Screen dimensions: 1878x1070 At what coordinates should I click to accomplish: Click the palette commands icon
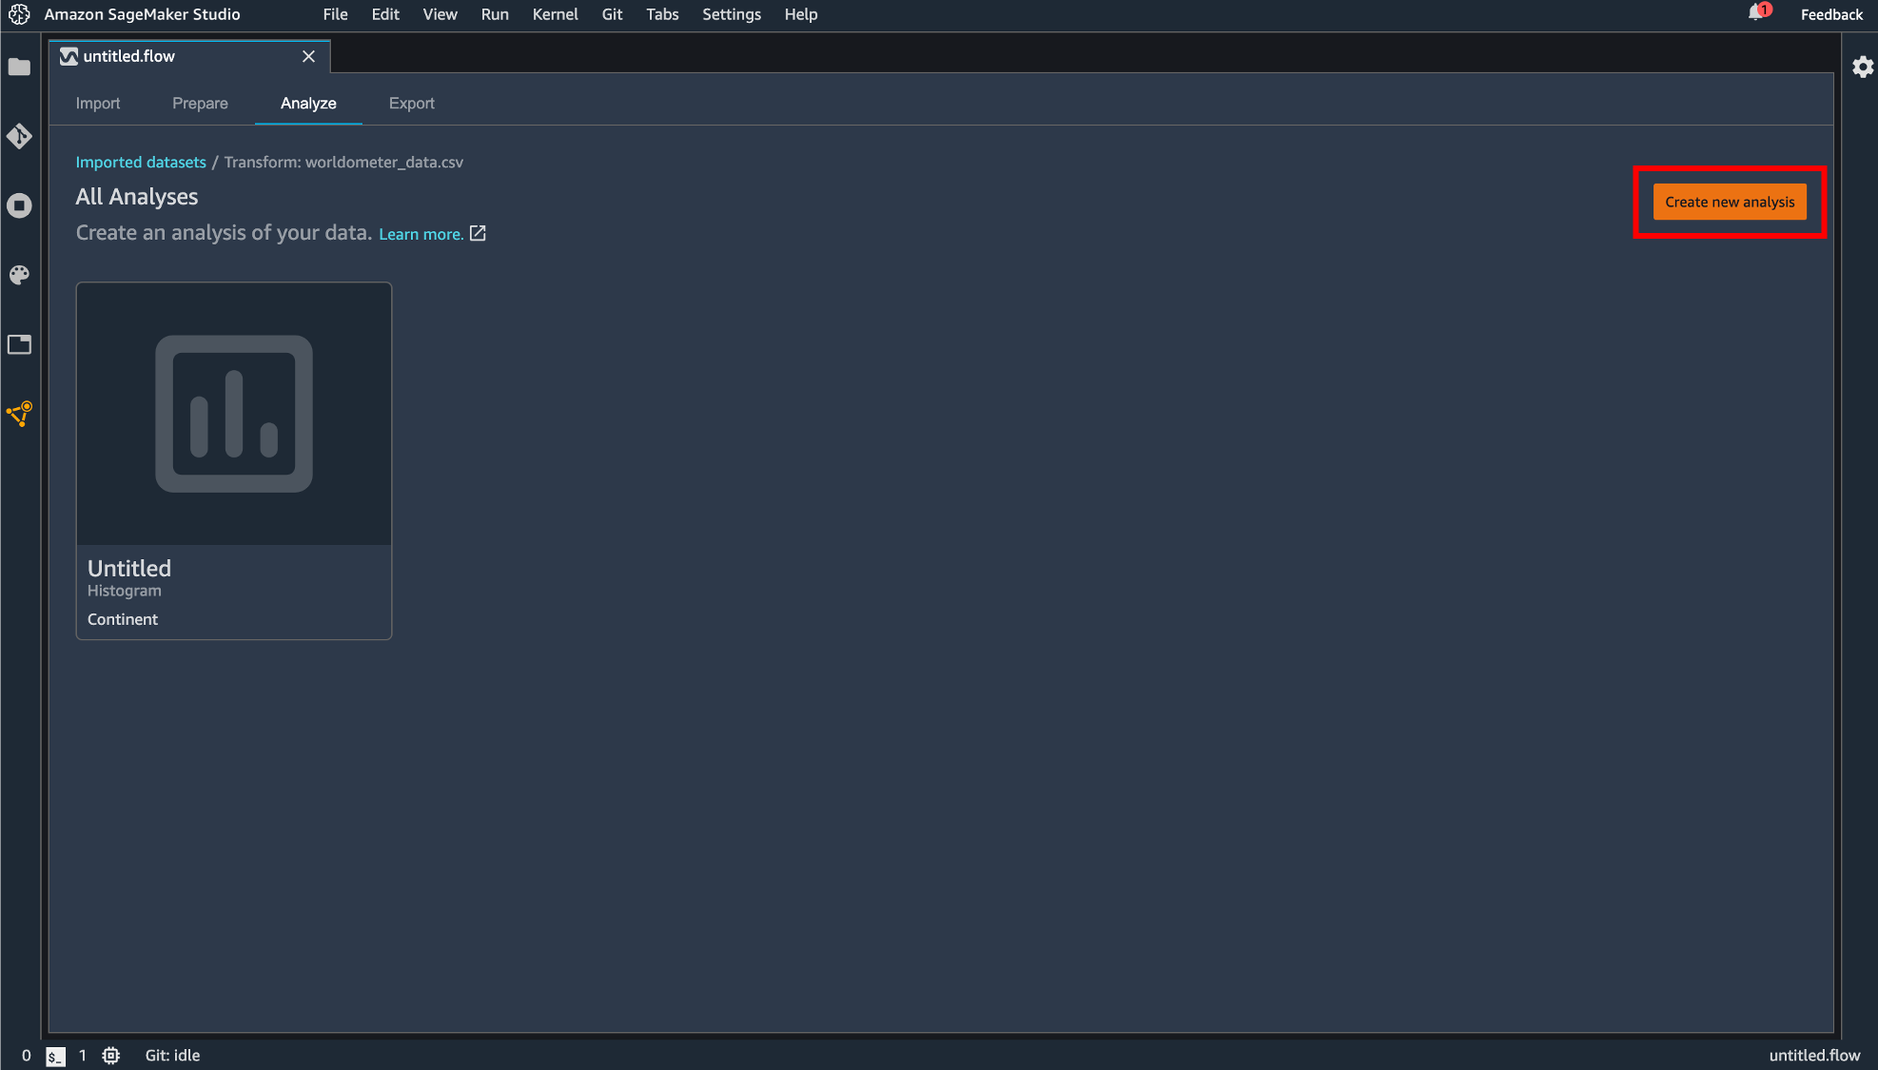19,275
